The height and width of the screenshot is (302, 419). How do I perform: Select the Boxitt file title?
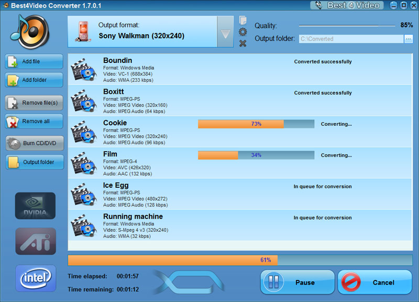click(x=114, y=91)
